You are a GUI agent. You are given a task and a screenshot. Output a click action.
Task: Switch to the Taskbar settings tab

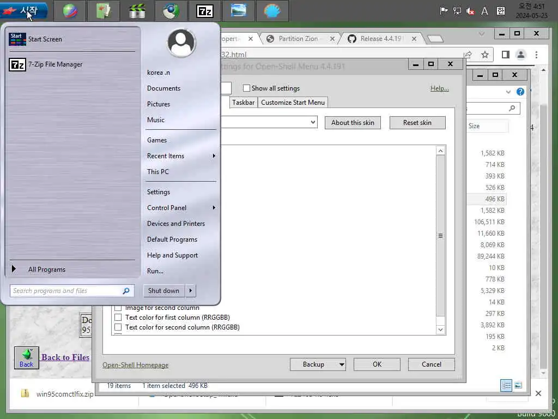point(244,103)
